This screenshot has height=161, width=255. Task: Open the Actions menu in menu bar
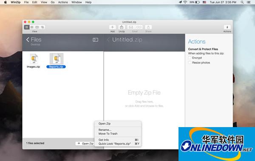pyautogui.click(x=63, y=2)
